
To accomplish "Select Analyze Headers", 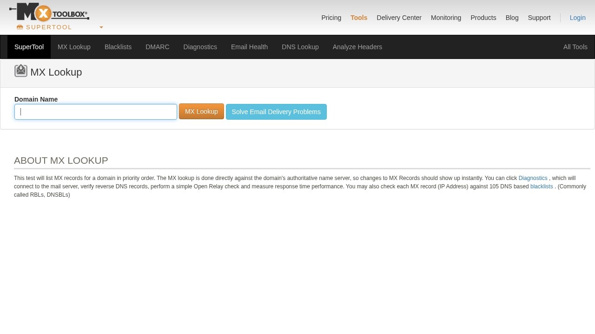I will pos(357,47).
